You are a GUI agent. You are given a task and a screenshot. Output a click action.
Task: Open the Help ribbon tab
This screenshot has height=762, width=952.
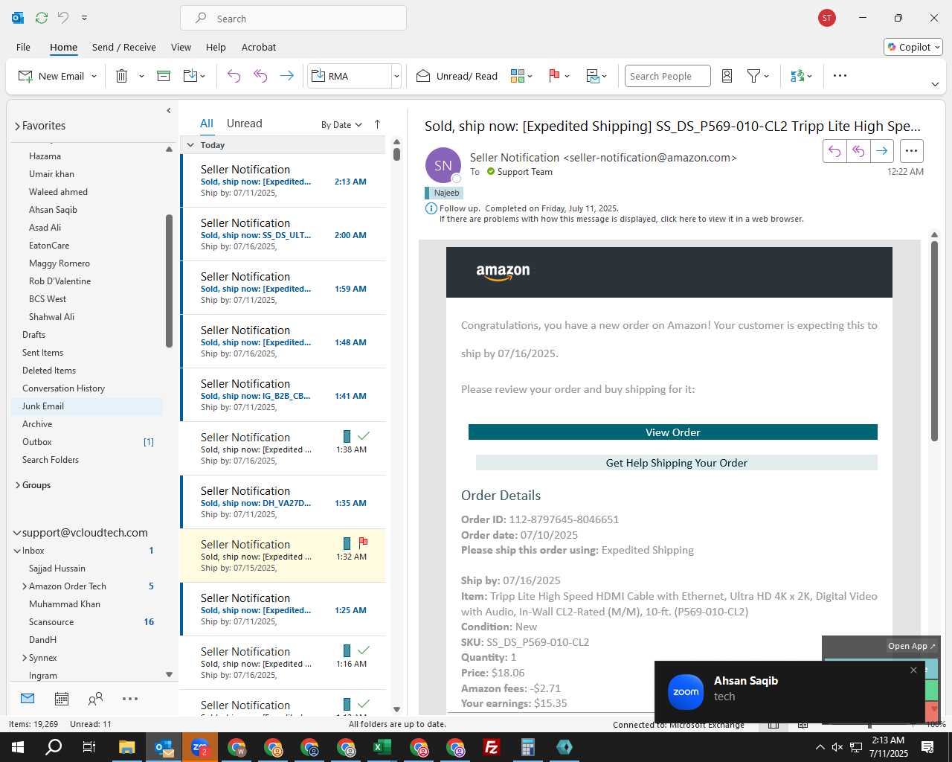click(216, 47)
